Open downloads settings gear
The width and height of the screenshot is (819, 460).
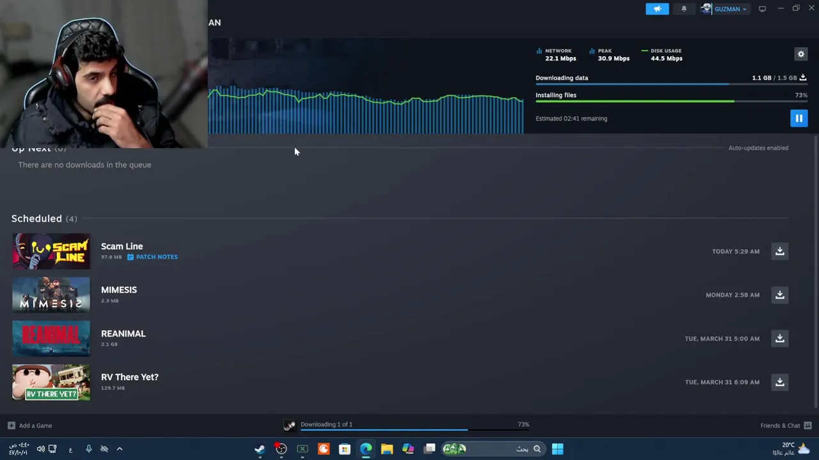pyautogui.click(x=800, y=54)
